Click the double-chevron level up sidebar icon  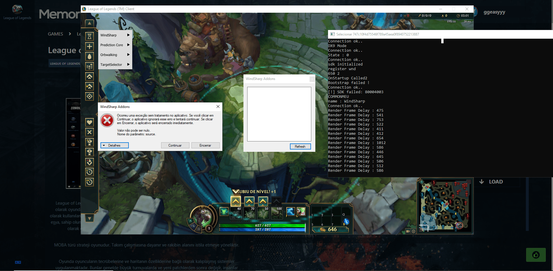(x=90, y=76)
